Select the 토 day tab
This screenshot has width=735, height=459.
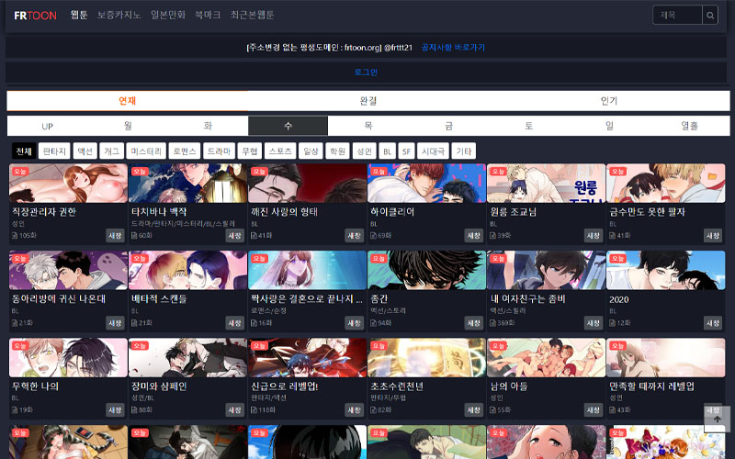coord(529,126)
